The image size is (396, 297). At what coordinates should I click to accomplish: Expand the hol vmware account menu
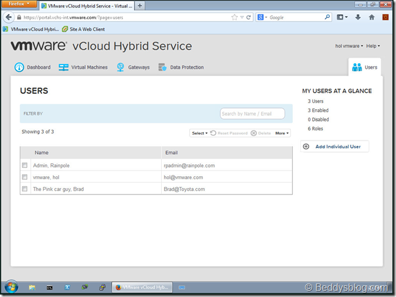coord(349,46)
